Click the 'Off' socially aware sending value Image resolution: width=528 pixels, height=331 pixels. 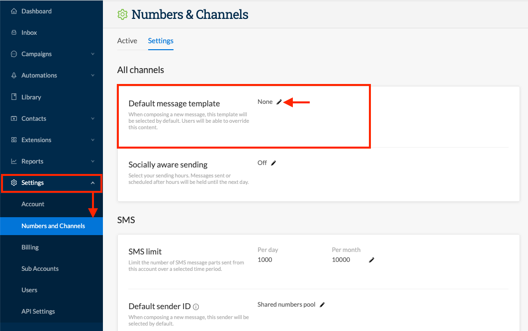[x=262, y=163]
